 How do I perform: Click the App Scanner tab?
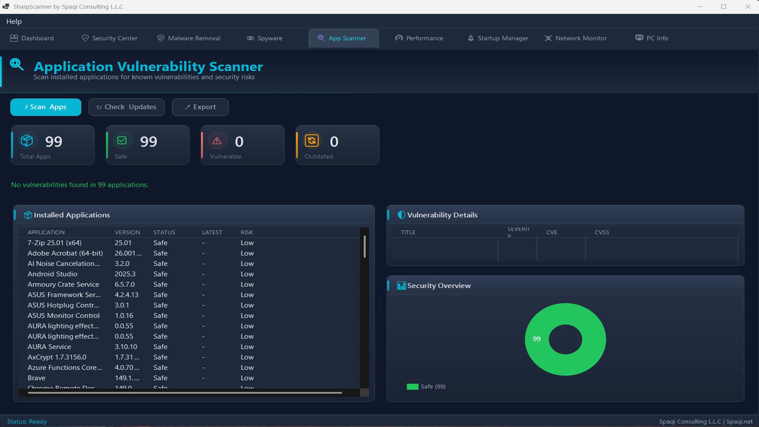tap(344, 38)
